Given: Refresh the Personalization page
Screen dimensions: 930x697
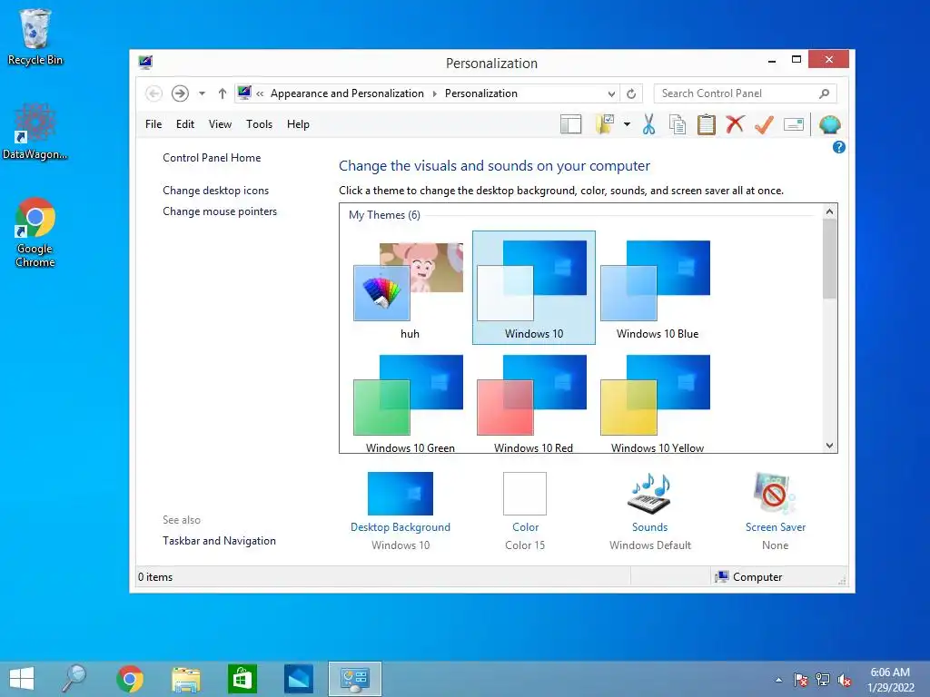Looking at the screenshot, I should coord(631,93).
